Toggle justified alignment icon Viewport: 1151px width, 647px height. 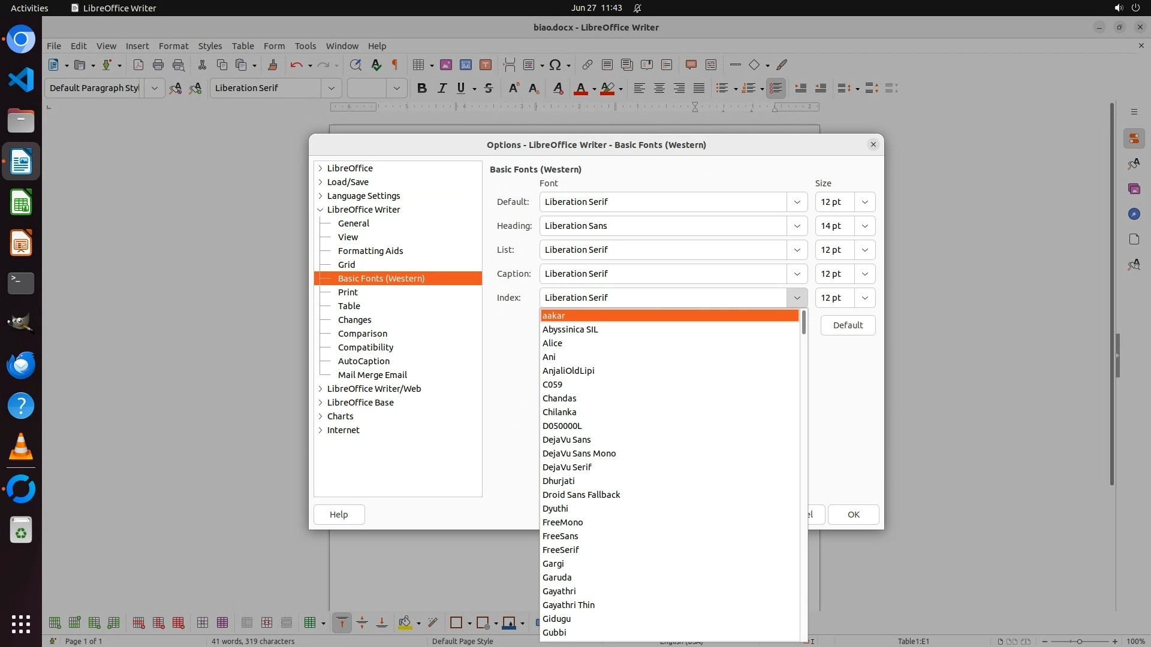coord(699,88)
